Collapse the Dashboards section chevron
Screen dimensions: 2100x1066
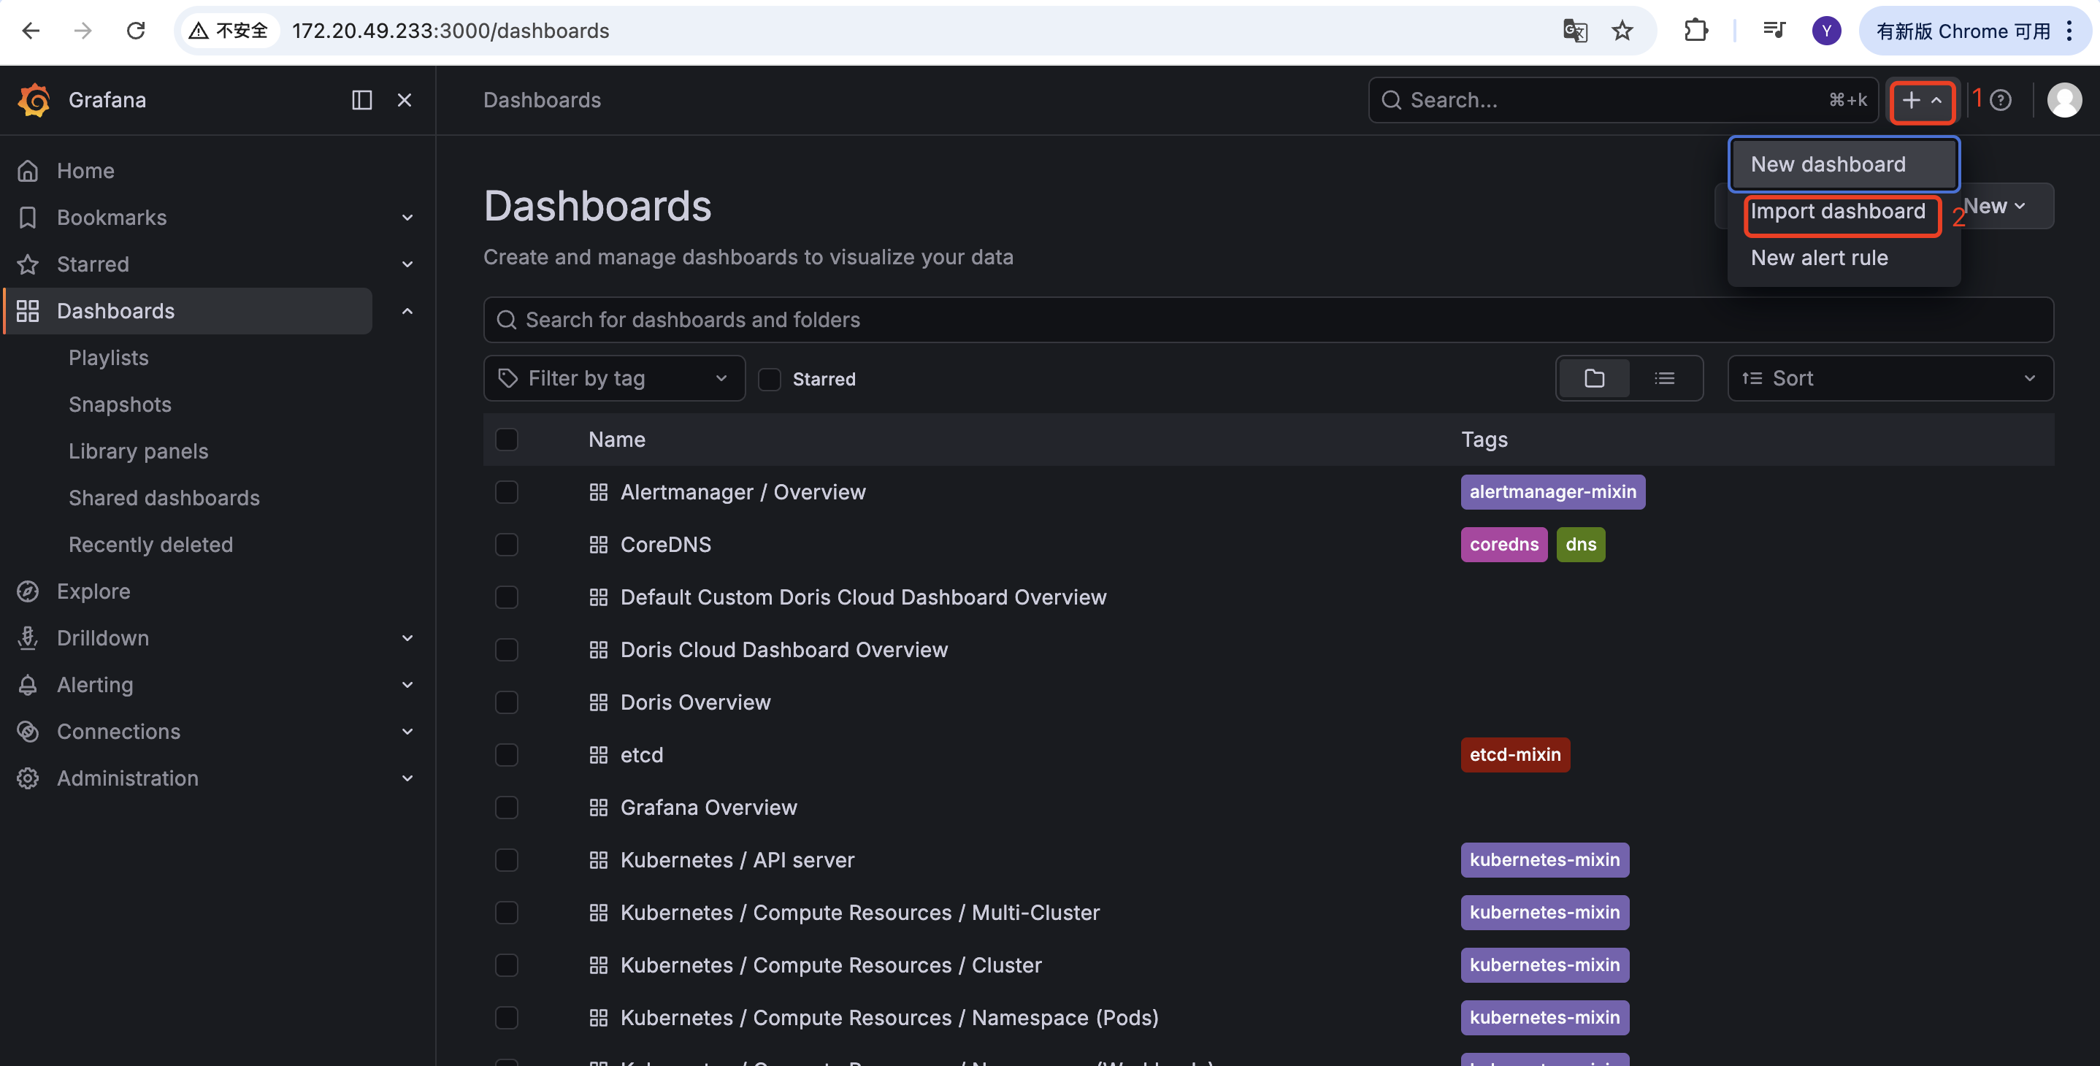pos(407,310)
